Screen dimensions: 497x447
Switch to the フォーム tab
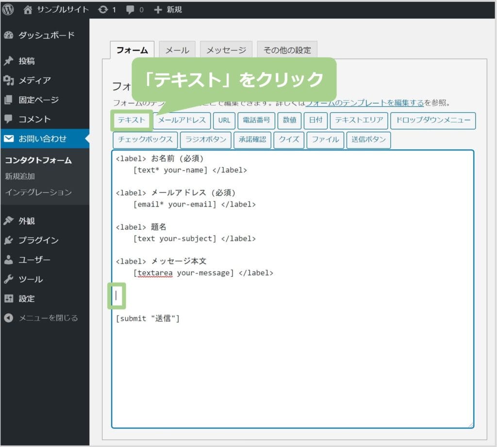click(x=132, y=50)
